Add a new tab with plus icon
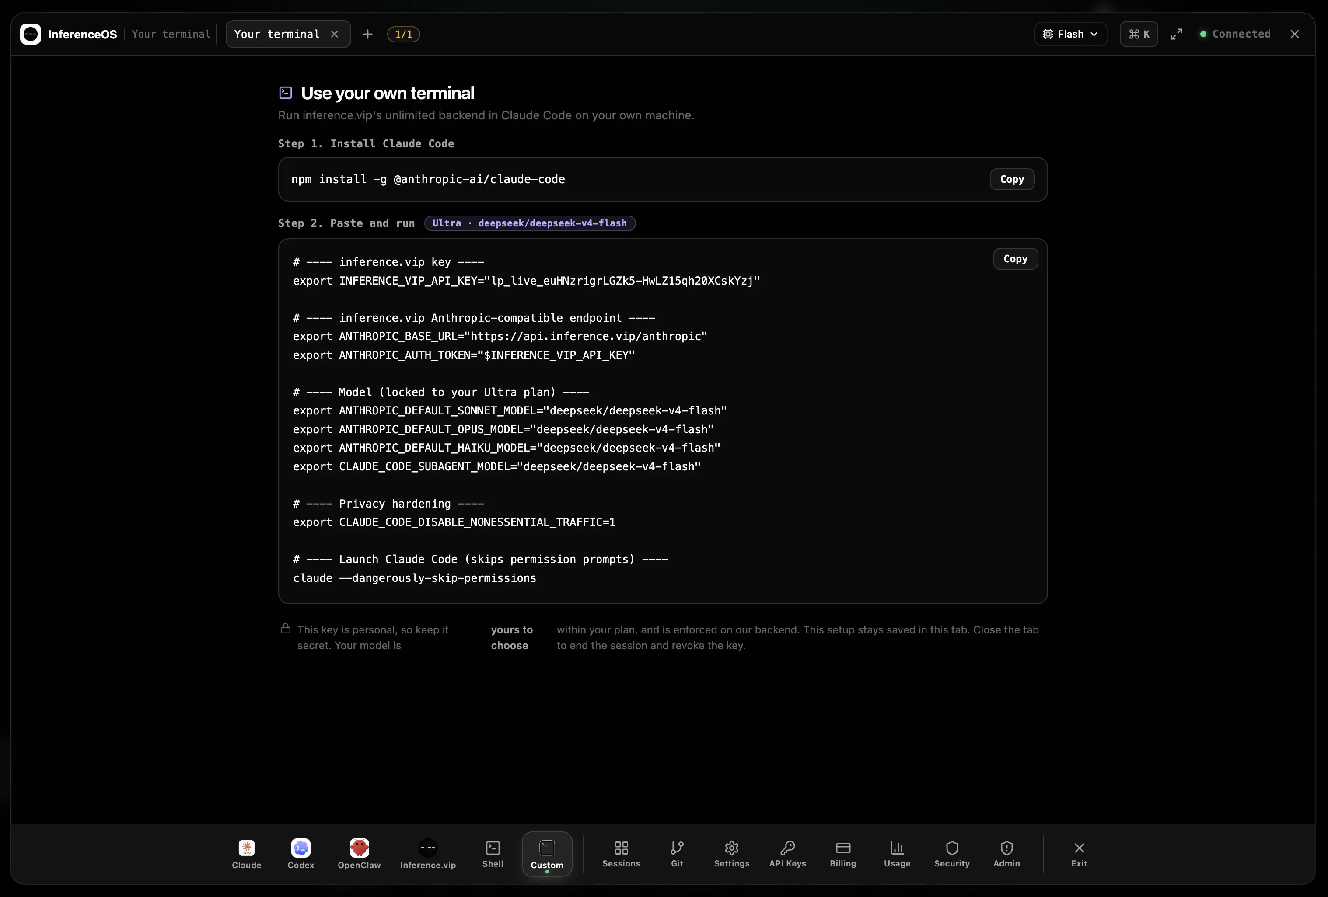This screenshot has width=1328, height=897. tap(368, 34)
